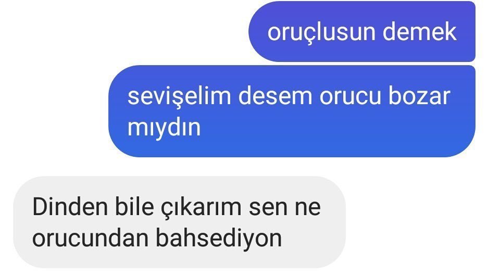The height and width of the screenshot is (275, 488).
Task: Click the word 'demek' in top bubble
Action: 420,31
